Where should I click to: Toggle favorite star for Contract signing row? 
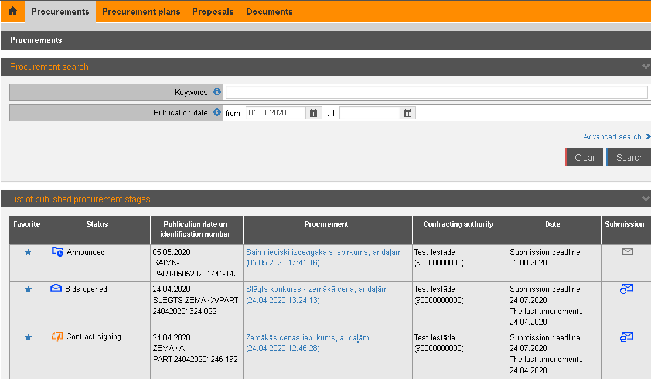pos(28,338)
